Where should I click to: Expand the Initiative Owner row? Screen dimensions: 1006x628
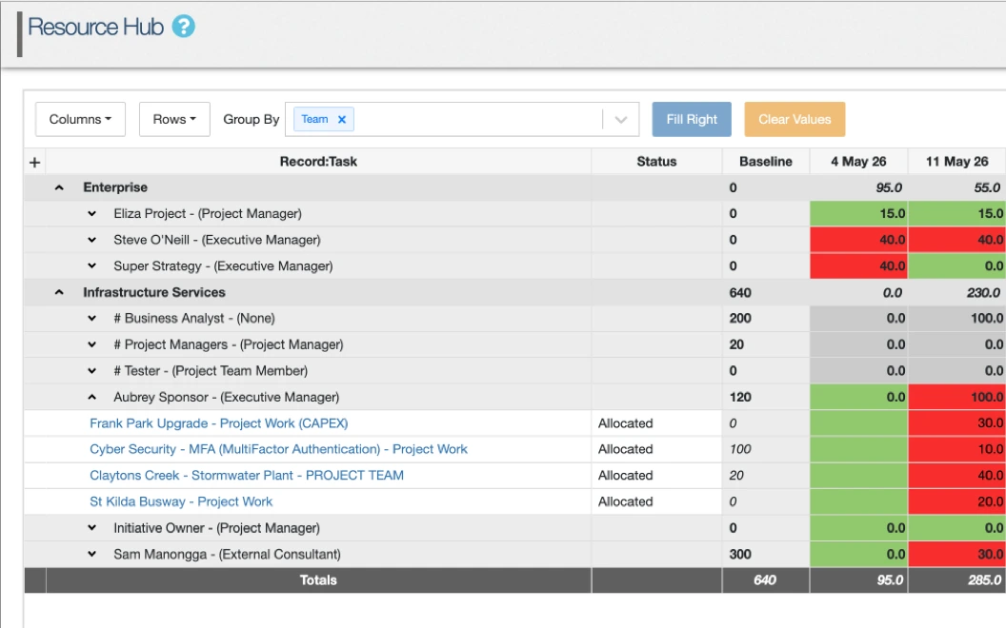click(x=91, y=528)
